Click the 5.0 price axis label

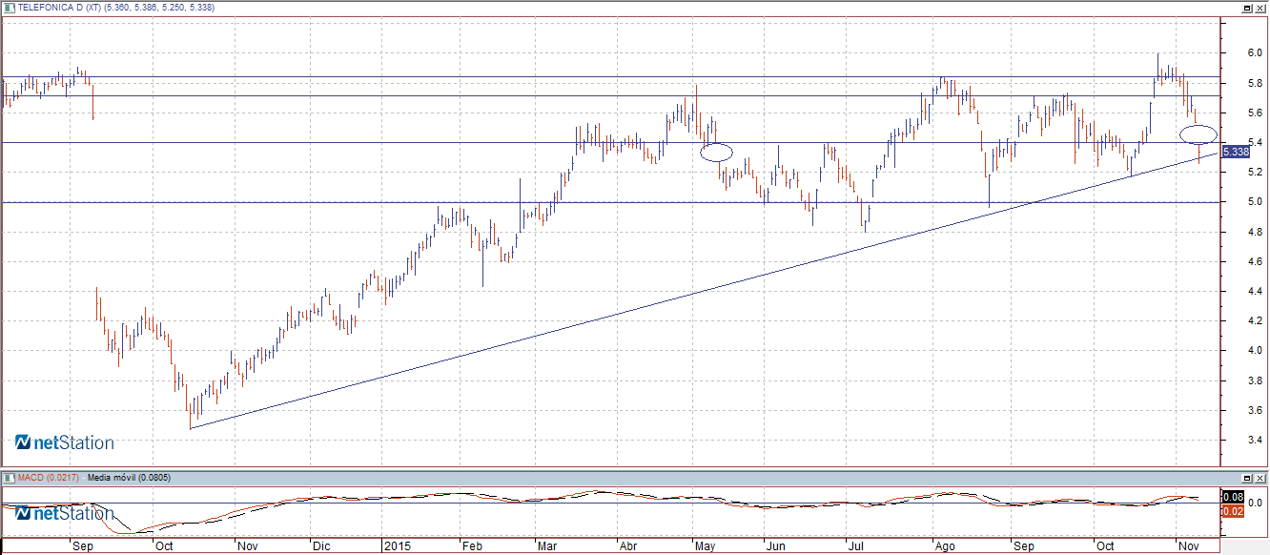coord(1256,202)
